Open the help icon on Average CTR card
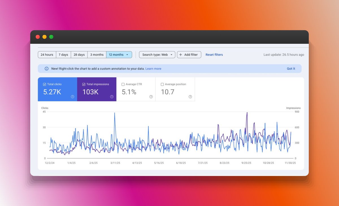 (151, 97)
